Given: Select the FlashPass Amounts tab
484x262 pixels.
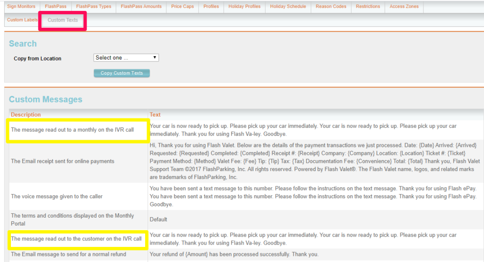Looking at the screenshot, I should tap(141, 7).
